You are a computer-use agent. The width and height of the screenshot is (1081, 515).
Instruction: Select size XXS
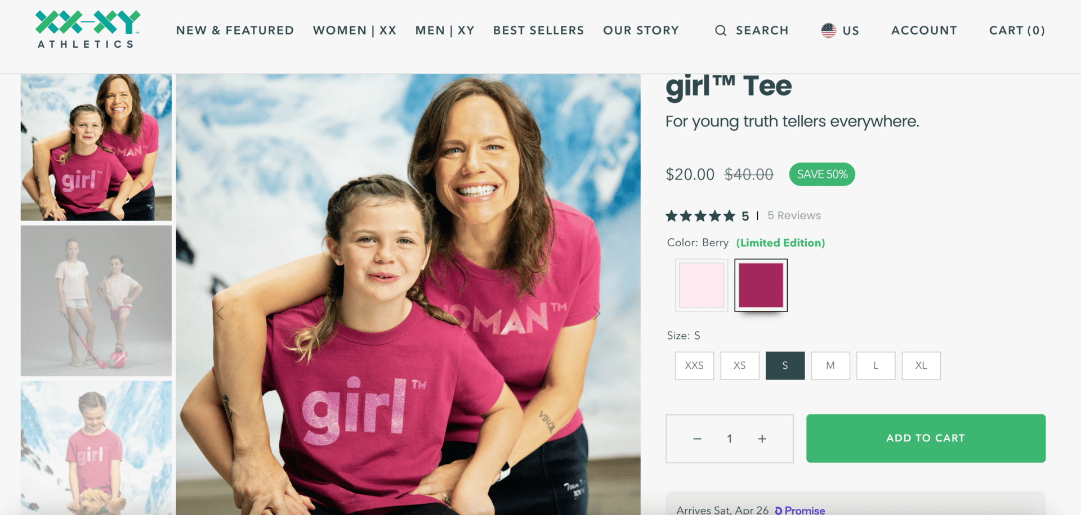pyautogui.click(x=694, y=365)
